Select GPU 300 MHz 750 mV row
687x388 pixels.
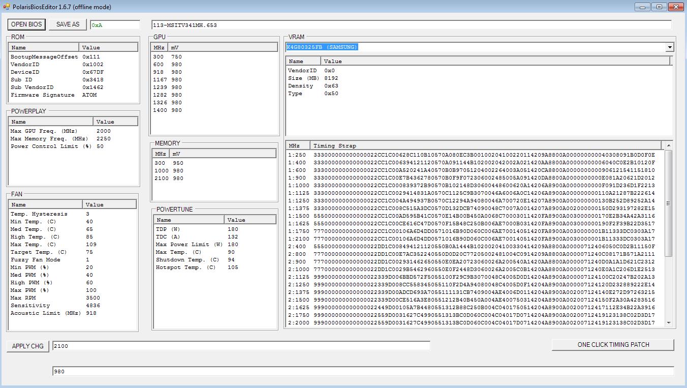point(214,57)
